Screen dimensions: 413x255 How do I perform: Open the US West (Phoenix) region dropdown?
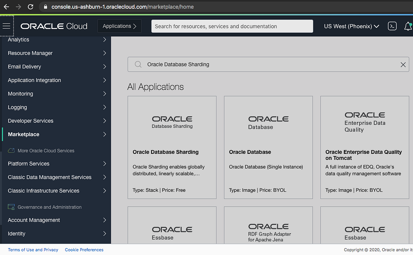click(351, 26)
